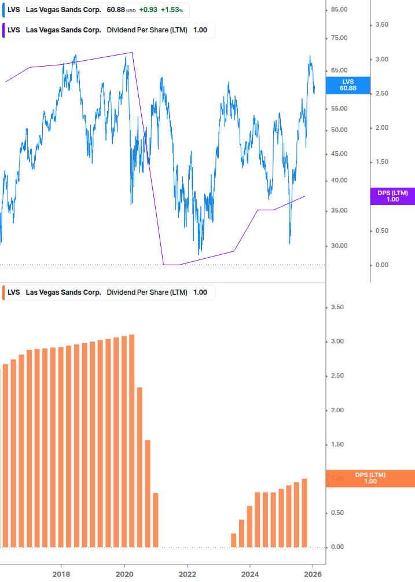Screen dimensions: 415x582
Task: Click the 65.00 price axis label
Action: click(339, 71)
